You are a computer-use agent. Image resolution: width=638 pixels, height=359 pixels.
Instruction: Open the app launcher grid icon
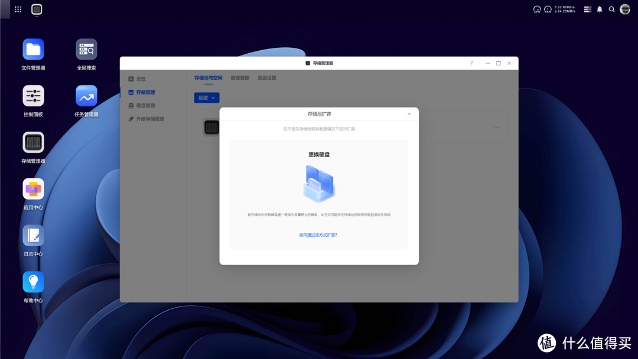point(18,9)
